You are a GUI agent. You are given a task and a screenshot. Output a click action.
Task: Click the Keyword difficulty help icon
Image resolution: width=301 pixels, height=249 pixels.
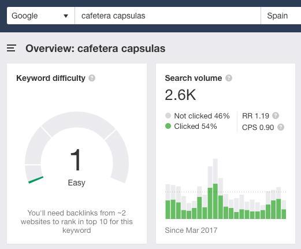tap(92, 78)
